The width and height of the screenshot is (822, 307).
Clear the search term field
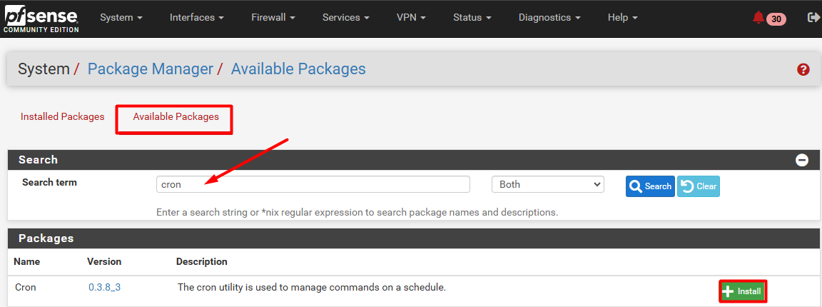[699, 186]
